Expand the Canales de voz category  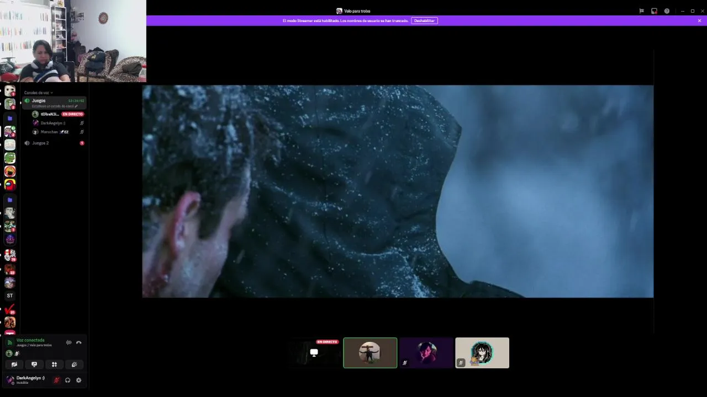38,93
